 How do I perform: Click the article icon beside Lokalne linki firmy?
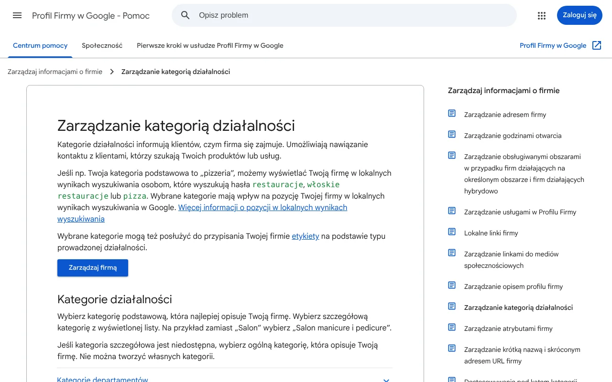(x=452, y=232)
